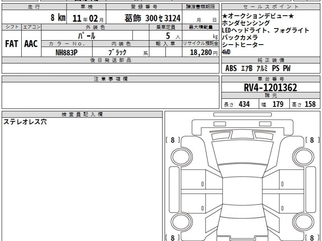This screenshot has height=241, width=322.
Task: Click the mileage value 8 km
Action: (58, 18)
